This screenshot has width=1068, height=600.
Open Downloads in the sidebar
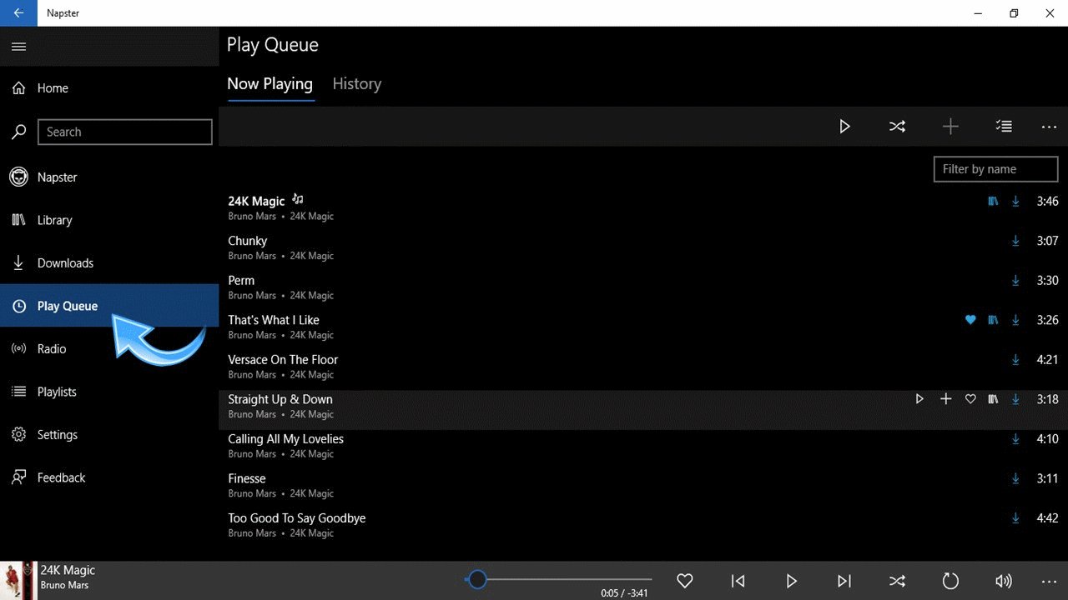click(109, 262)
